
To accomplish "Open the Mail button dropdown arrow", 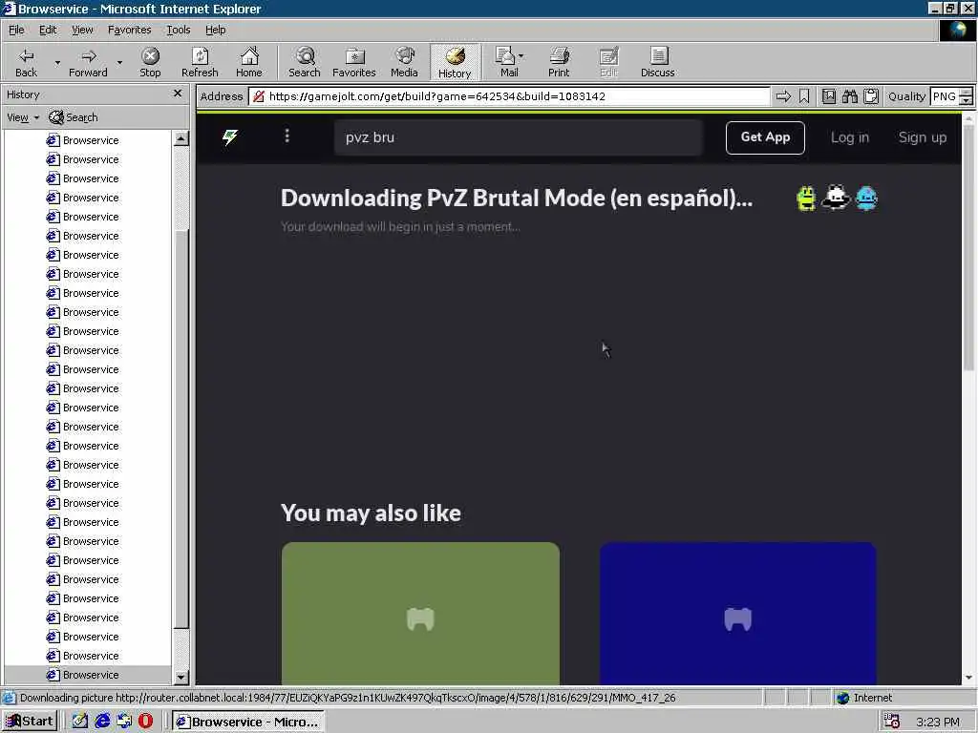I will click(x=521, y=56).
